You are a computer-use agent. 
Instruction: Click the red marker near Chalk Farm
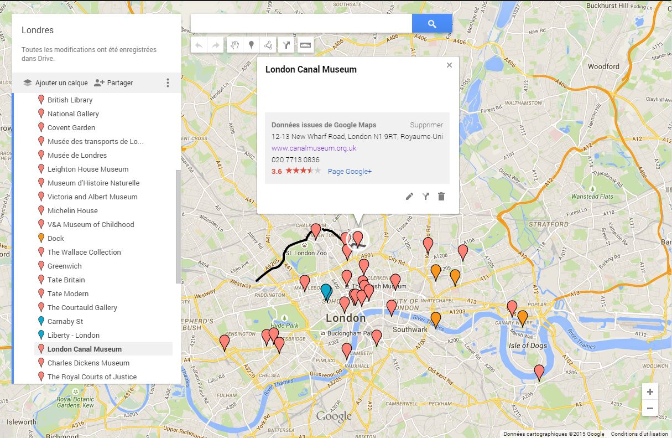point(316,230)
